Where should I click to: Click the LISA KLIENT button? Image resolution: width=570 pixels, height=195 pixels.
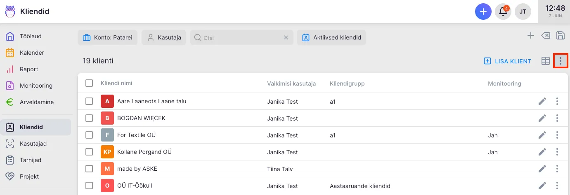pos(508,61)
